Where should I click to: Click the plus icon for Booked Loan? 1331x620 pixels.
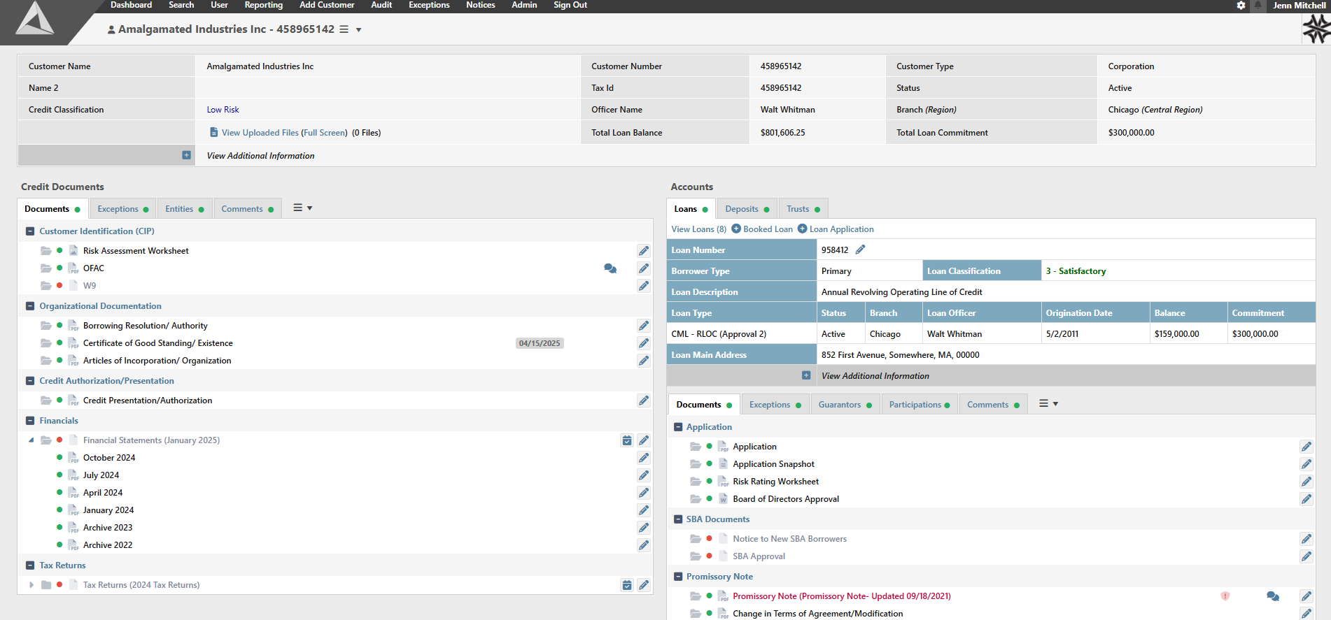736,229
